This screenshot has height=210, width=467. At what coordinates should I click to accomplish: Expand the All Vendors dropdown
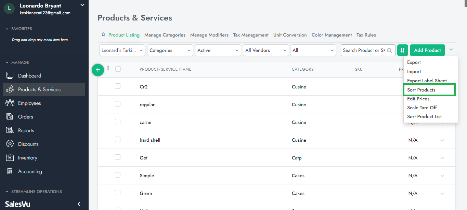(x=266, y=50)
